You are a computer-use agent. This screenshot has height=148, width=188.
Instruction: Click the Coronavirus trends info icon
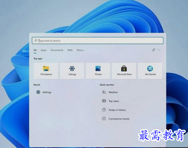click(104, 119)
